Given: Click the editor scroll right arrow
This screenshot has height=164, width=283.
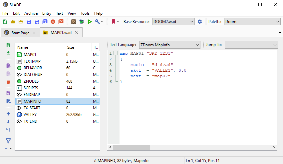Looking at the screenshot, I should [274, 147].
